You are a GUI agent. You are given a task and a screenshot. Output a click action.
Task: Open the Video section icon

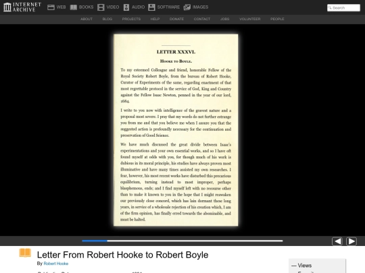click(x=101, y=7)
